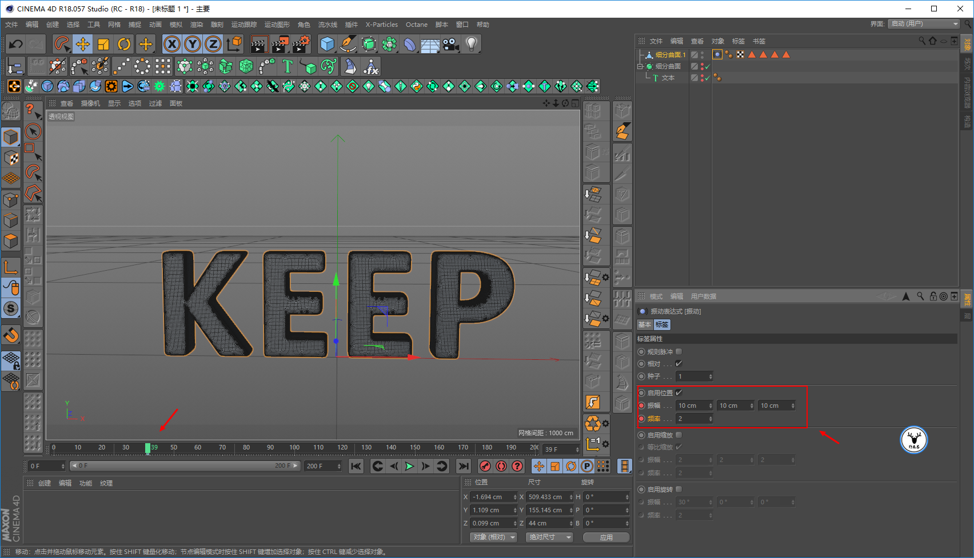Click the Camera object icon
Screen dimensions: 974x558
tap(451, 44)
